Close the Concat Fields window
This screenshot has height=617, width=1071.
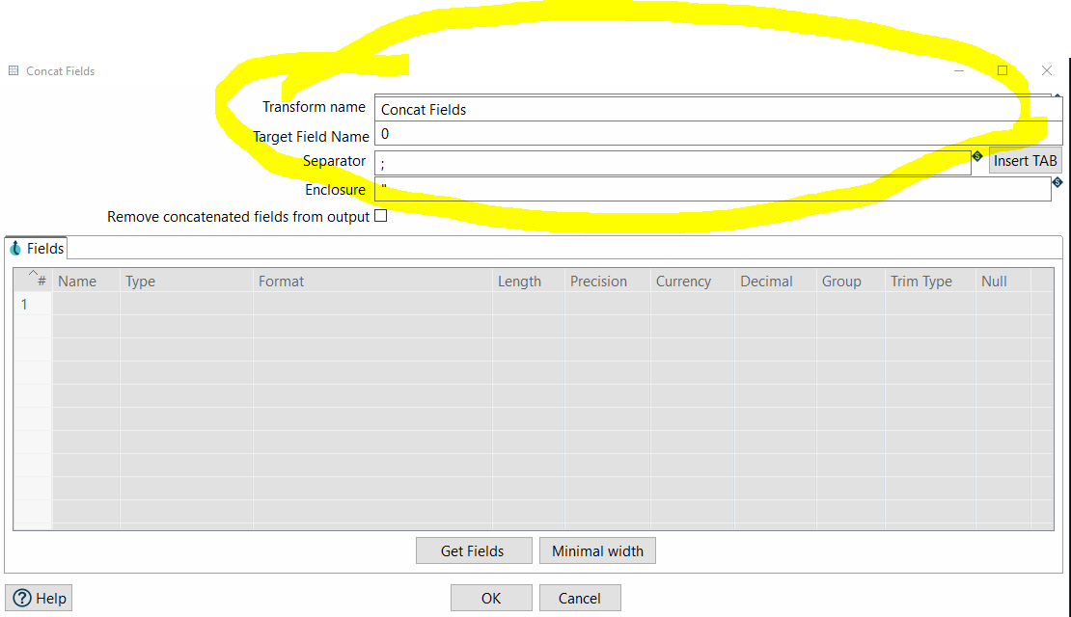1047,70
